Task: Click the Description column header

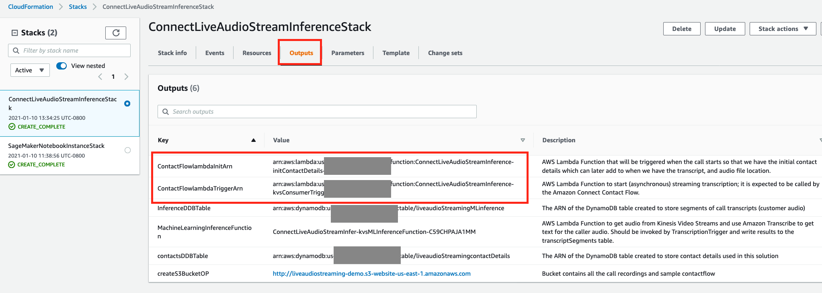Action: pos(559,140)
